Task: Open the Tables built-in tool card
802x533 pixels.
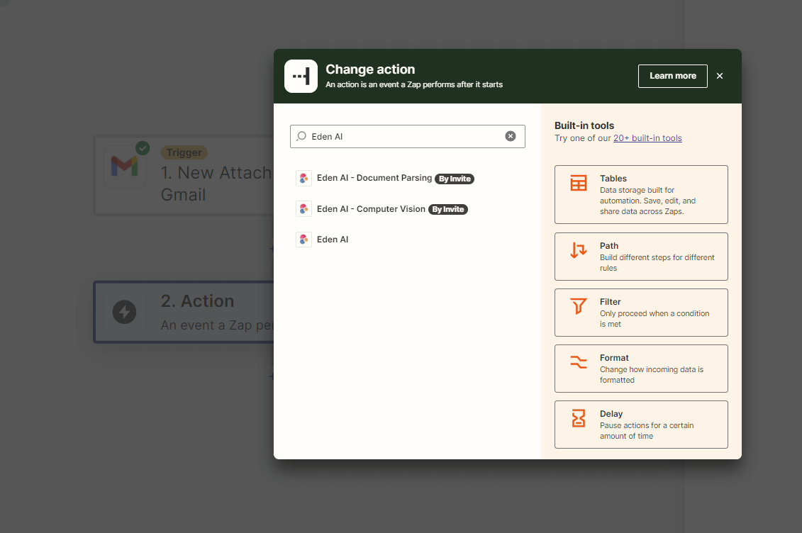Action: click(x=641, y=194)
